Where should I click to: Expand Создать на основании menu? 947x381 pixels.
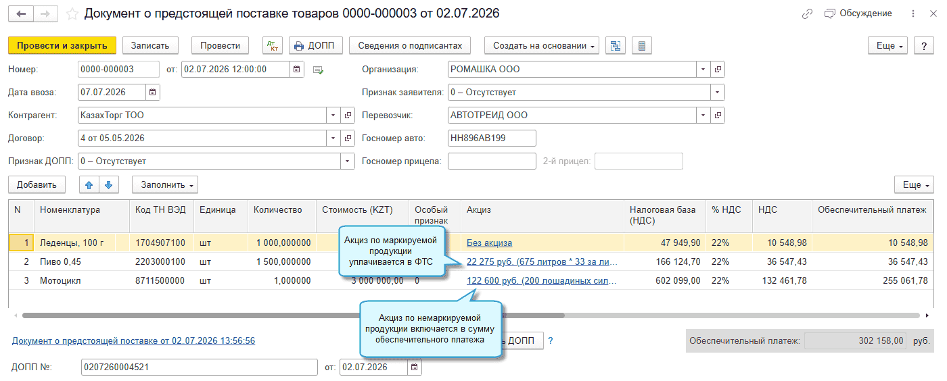pos(542,45)
